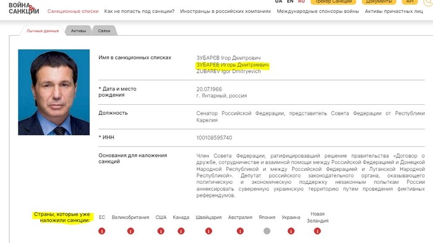Click the Украина sanction info icon

[291, 231]
